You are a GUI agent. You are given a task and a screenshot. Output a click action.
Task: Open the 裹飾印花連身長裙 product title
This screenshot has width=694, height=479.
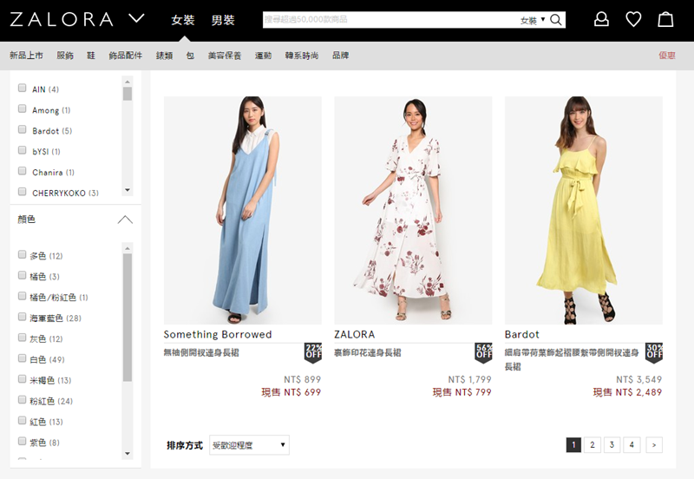[x=368, y=353]
